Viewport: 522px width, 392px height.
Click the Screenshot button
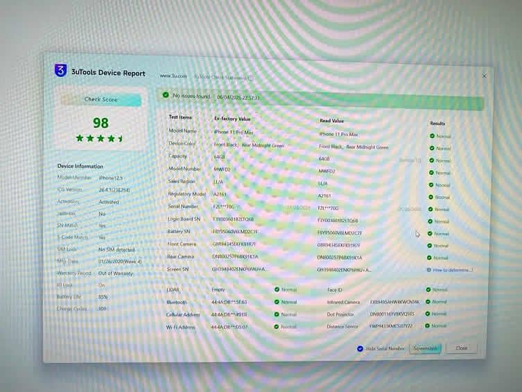tap(425, 348)
